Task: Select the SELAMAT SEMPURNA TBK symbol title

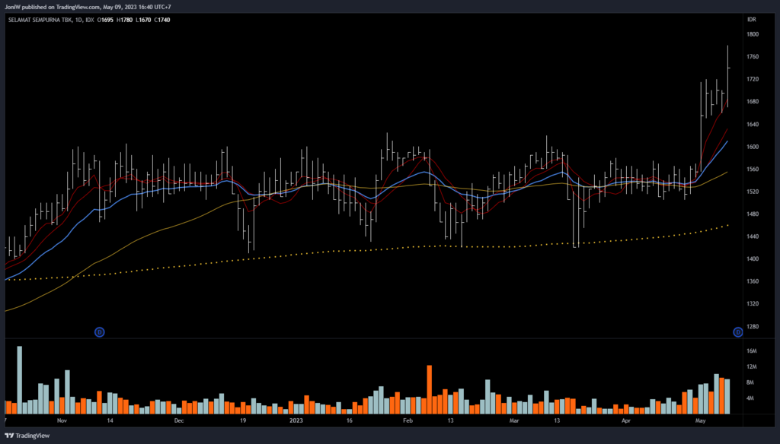Action: click(x=40, y=20)
